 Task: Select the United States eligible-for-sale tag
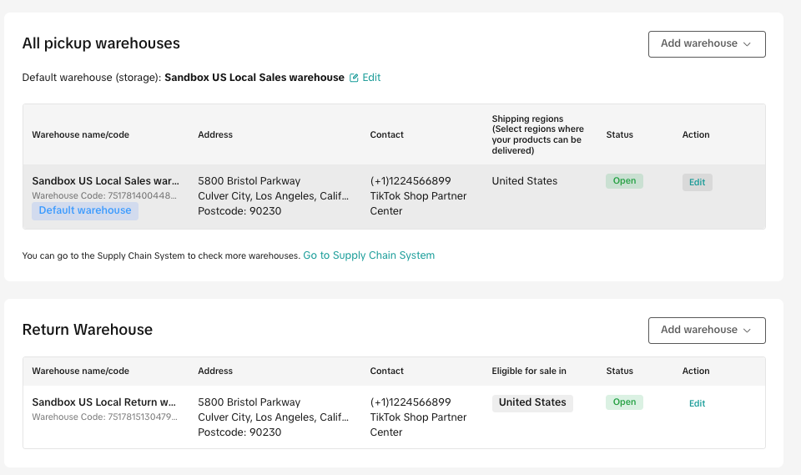(532, 402)
